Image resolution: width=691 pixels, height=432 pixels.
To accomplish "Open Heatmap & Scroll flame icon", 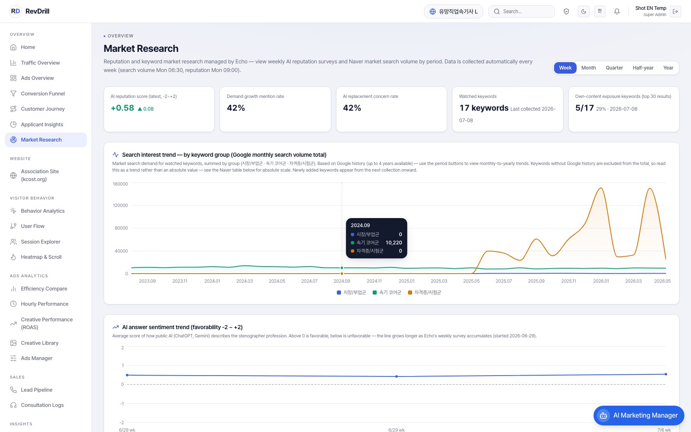I will tap(14, 257).
